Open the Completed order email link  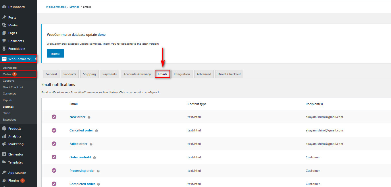coord(82,184)
